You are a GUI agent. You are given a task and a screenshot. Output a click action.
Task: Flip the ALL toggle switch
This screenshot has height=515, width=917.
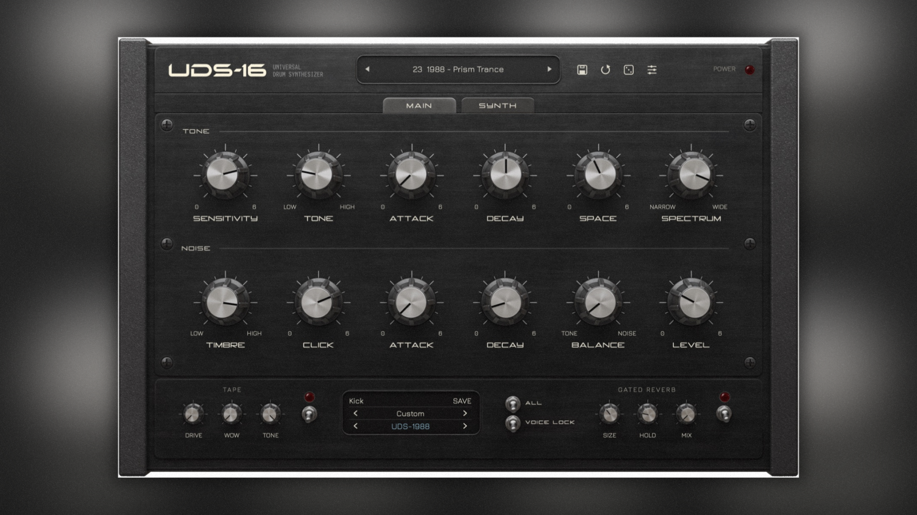512,404
